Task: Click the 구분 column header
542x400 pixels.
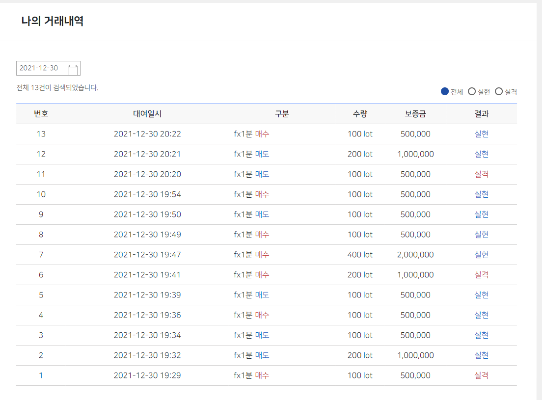Action: [282, 114]
